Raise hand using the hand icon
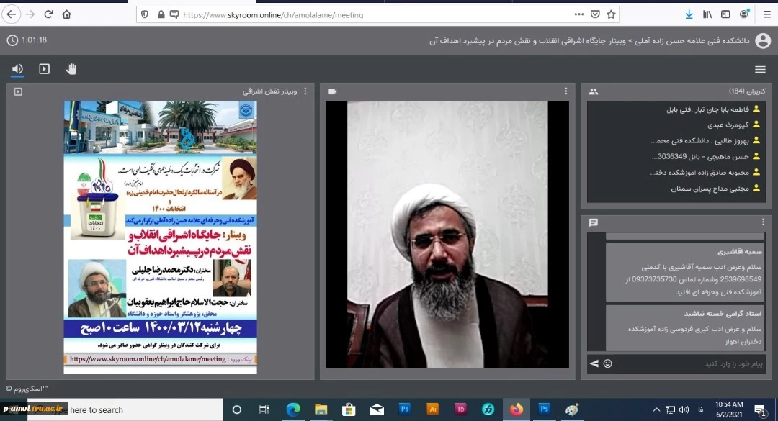This screenshot has width=778, height=421. (x=71, y=69)
